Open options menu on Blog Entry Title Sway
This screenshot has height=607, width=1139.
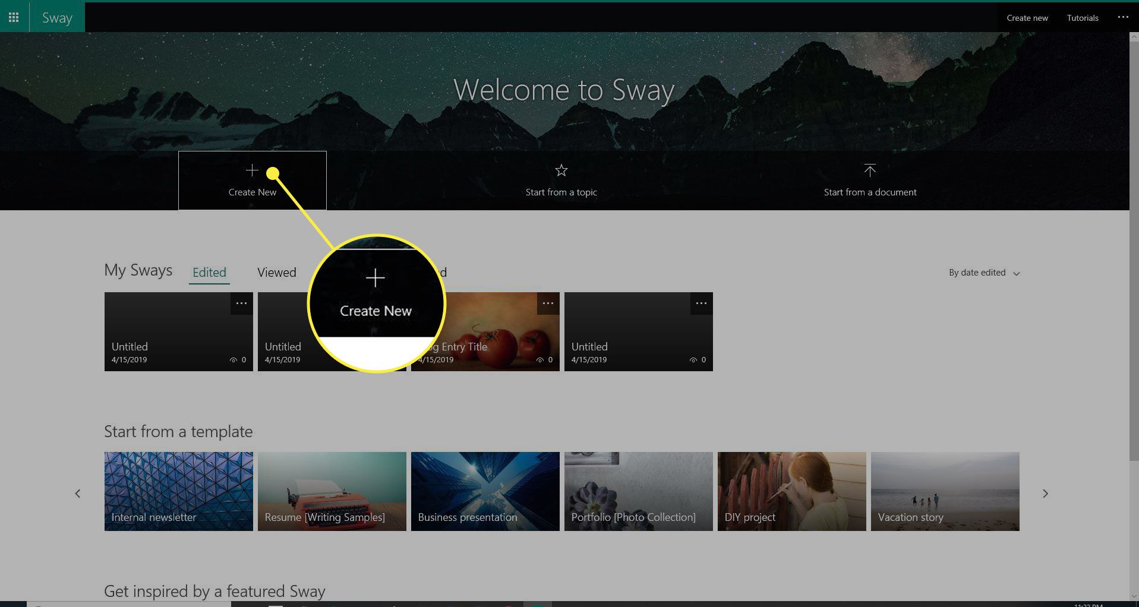point(548,303)
